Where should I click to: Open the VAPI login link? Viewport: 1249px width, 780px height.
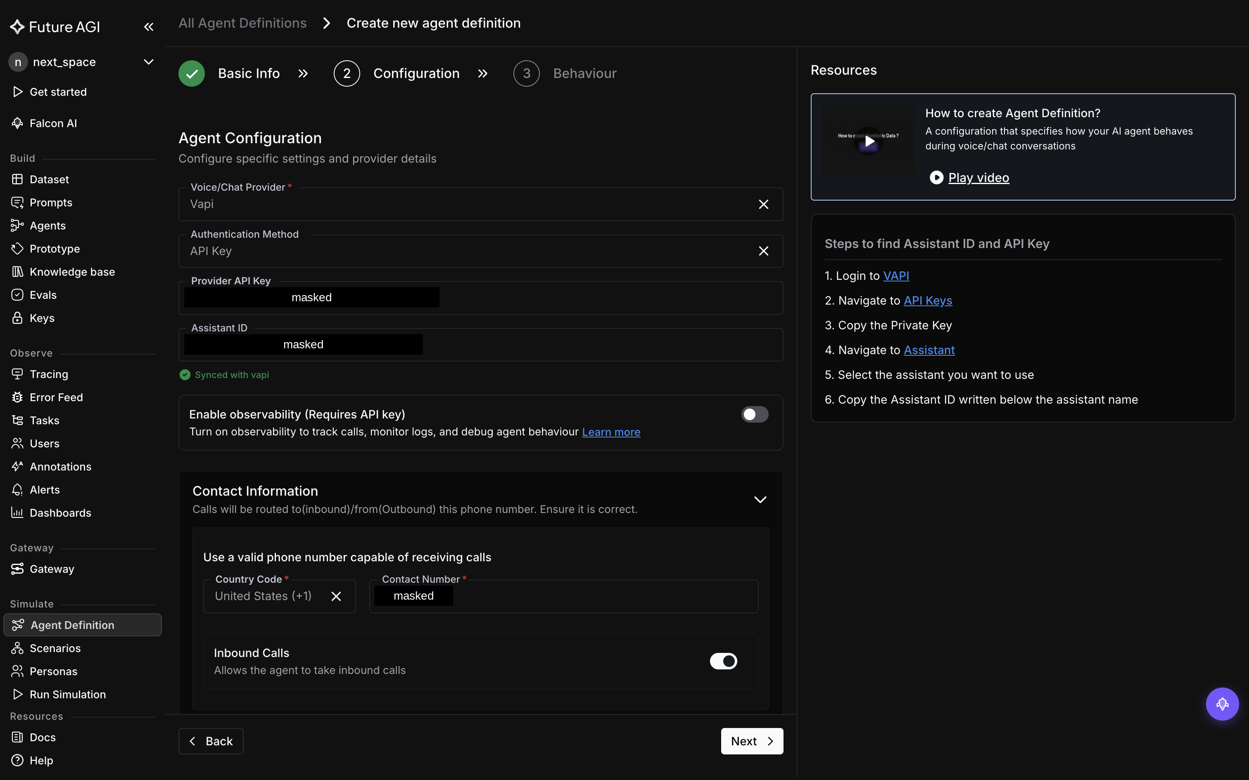896,276
